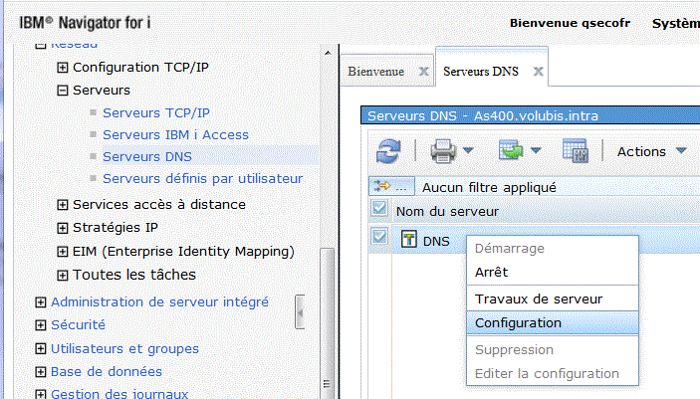The height and width of the screenshot is (399, 700).
Task: Expand the Stratégies IP node
Action: click(x=63, y=228)
